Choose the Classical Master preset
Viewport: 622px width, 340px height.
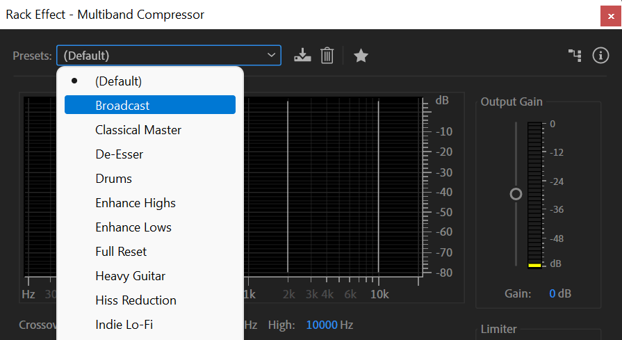[150, 130]
